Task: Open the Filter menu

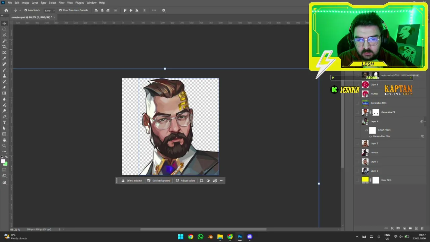Action: [61, 3]
